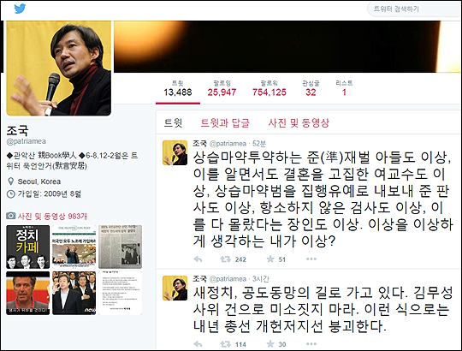Image resolution: width=462 pixels, height=351 pixels.
Task: Reply to the first tweet
Action: click(198, 259)
